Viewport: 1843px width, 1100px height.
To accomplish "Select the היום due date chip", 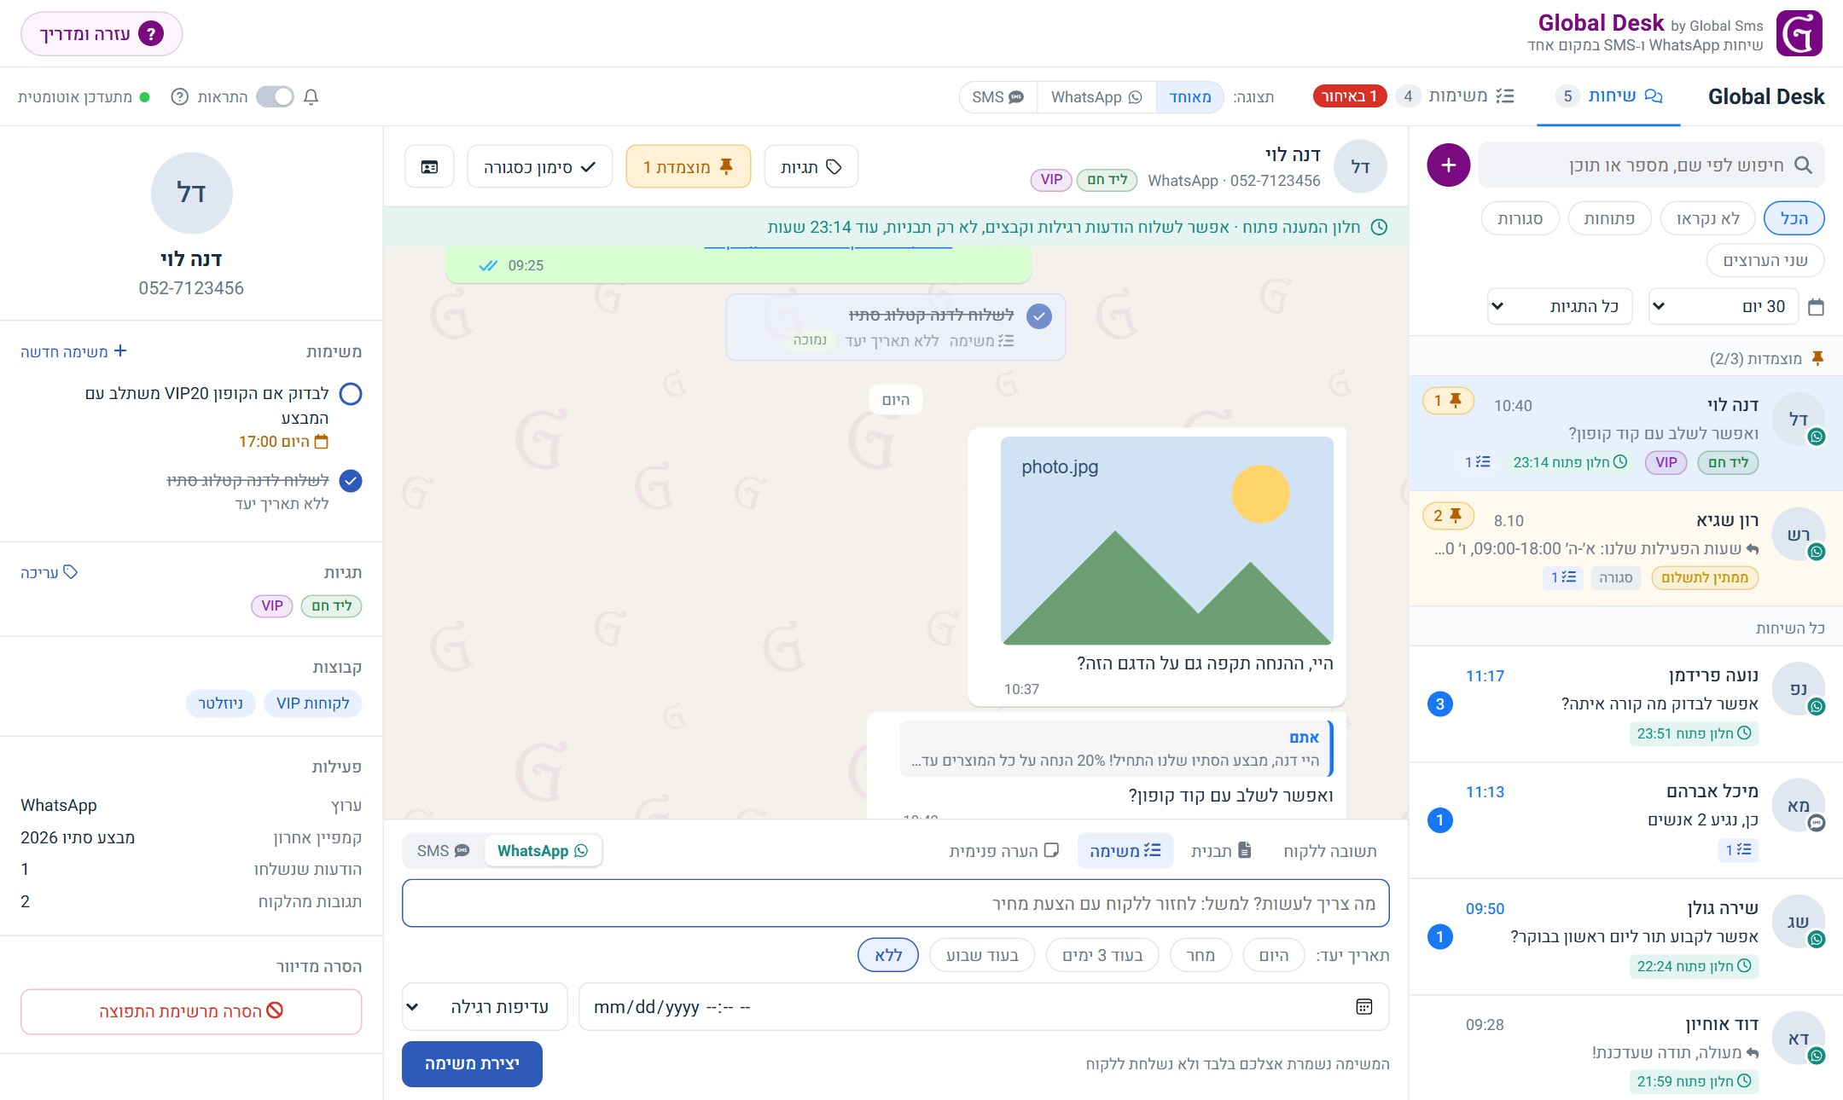I will [1274, 955].
